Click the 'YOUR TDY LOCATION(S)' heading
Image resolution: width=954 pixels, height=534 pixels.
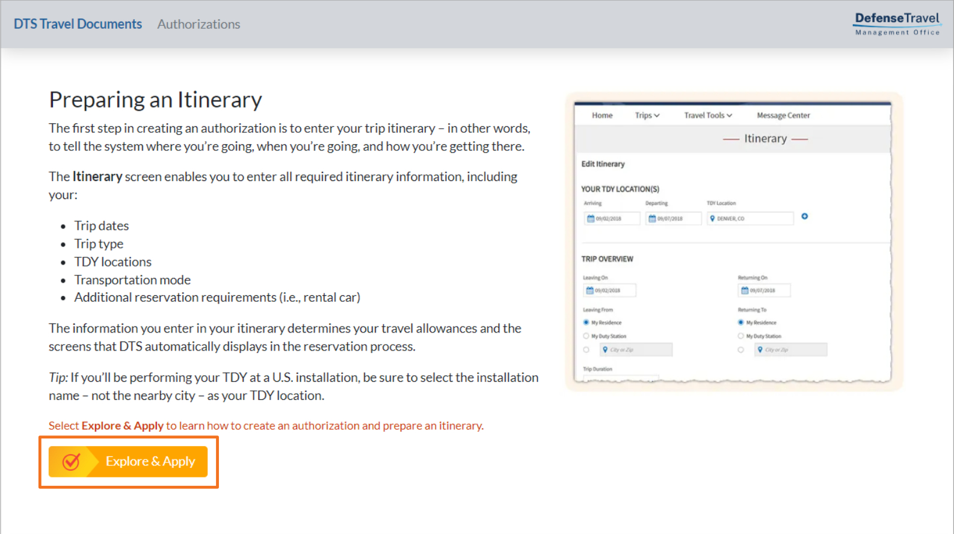(620, 189)
